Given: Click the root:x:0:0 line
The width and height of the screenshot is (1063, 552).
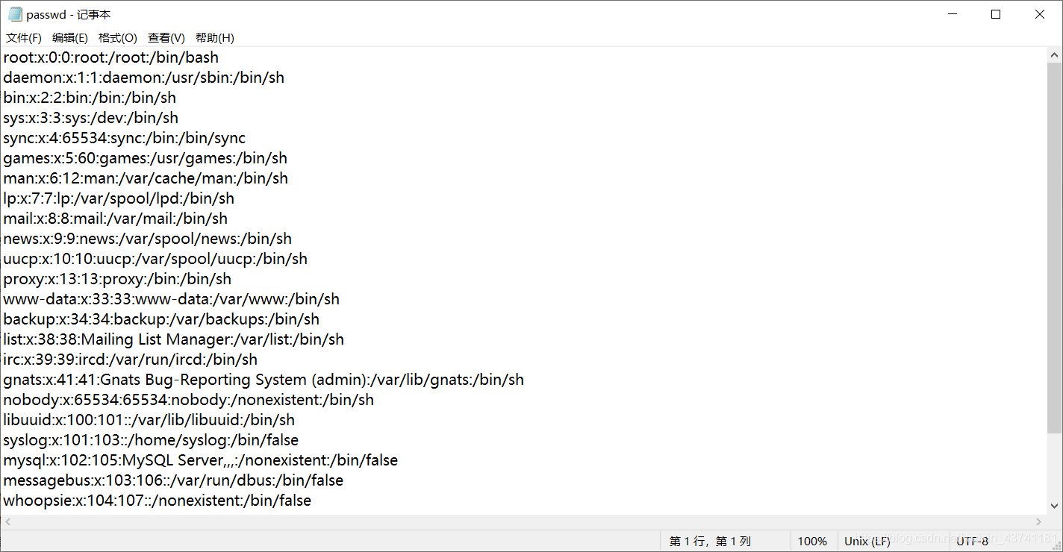Looking at the screenshot, I should coord(111,57).
